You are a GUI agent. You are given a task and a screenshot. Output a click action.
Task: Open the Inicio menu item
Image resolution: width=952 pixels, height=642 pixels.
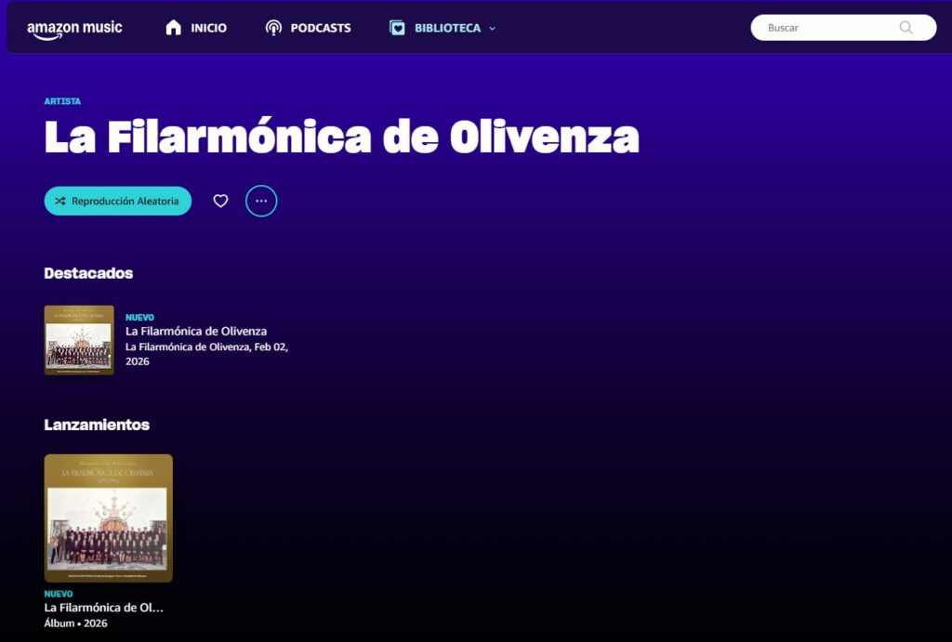click(x=196, y=27)
